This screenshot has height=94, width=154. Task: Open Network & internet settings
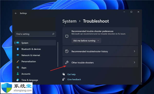31,55
